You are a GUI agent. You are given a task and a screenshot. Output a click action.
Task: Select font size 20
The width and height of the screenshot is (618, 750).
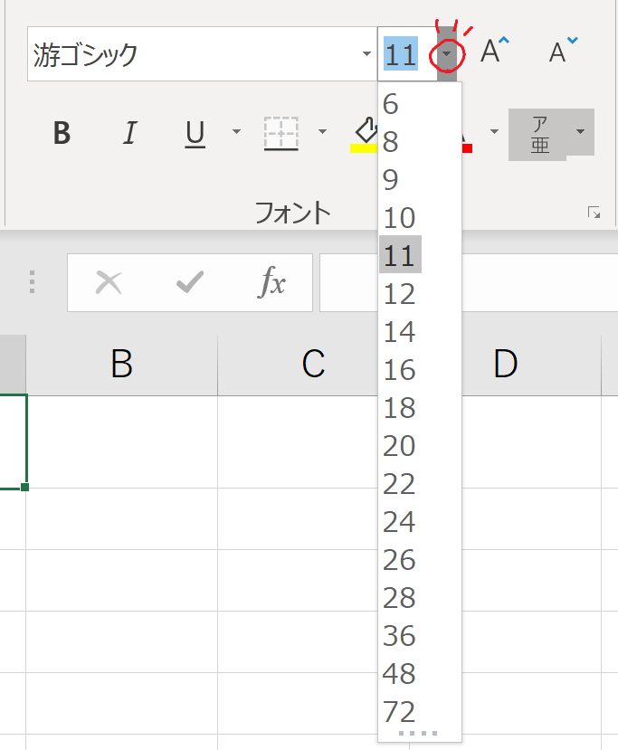[x=420, y=446]
